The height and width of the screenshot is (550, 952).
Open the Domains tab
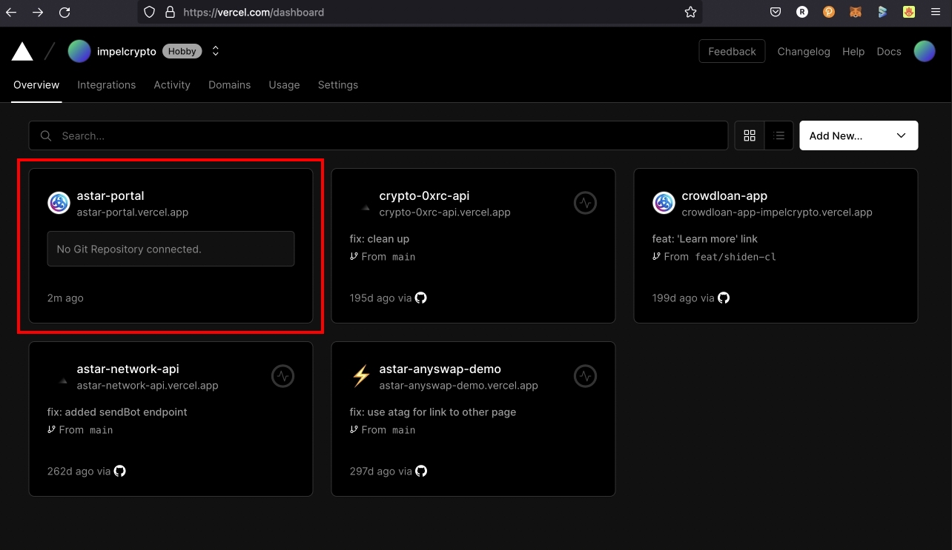tap(229, 85)
